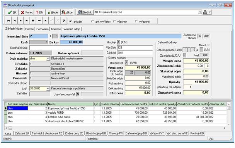Select the vozidlo FORD table row
235x148 pixels.
115,113
